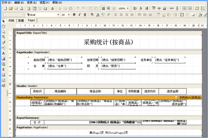Screen dimensions: 208x138
Task: Click the MasterData band header
Action: pos(109,97)
